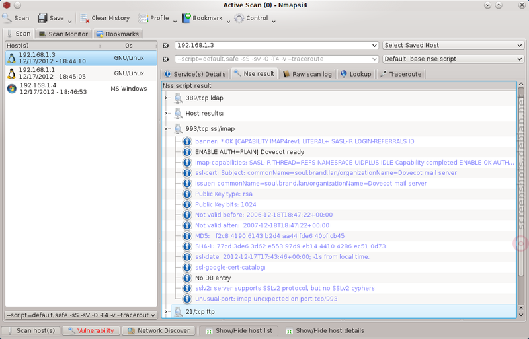Click the Clear History icon
529x339 pixels.
click(85, 19)
